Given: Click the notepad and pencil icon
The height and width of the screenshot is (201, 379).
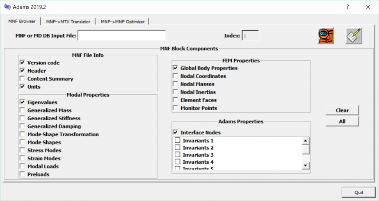Looking at the screenshot, I should 353,36.
